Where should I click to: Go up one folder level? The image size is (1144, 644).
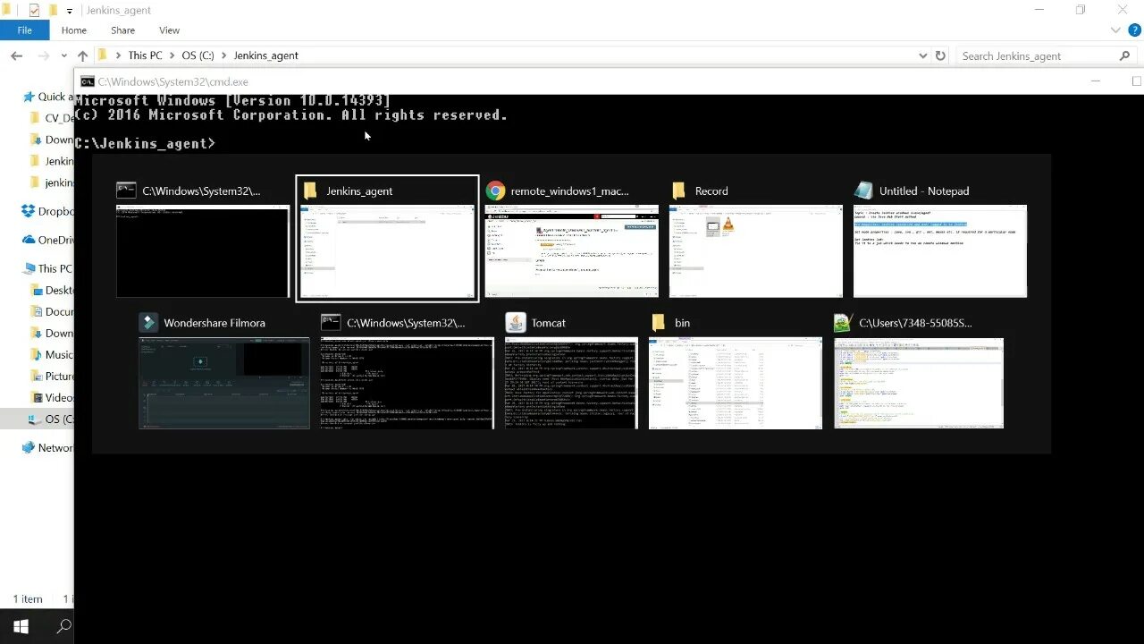coord(82,55)
